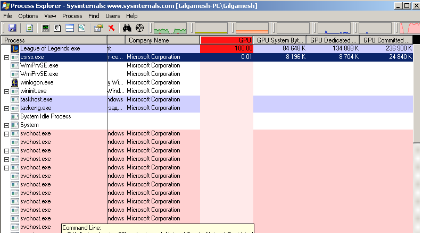The image size is (447, 240).
Task: Collapse the wininit.exe tree node
Action: (x=6, y=91)
